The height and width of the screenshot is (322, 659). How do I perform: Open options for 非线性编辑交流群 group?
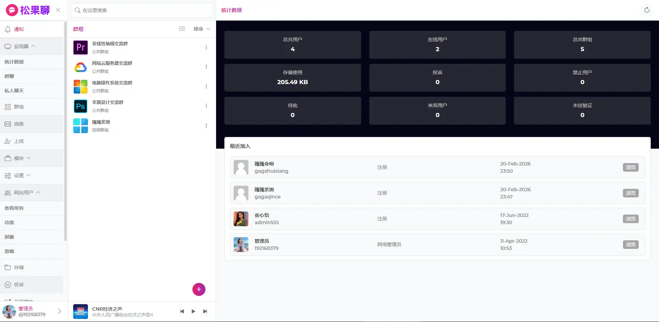[206, 47]
